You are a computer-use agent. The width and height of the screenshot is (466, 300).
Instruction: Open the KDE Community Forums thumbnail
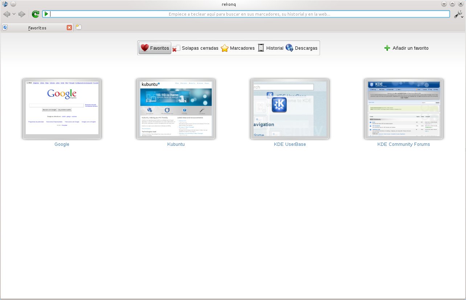click(x=404, y=109)
